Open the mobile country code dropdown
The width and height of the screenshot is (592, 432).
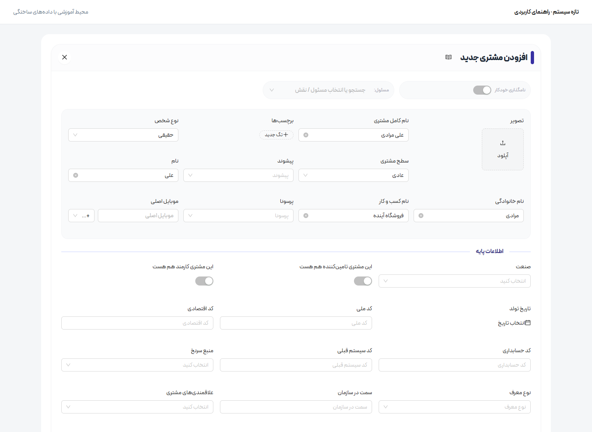[81, 216]
